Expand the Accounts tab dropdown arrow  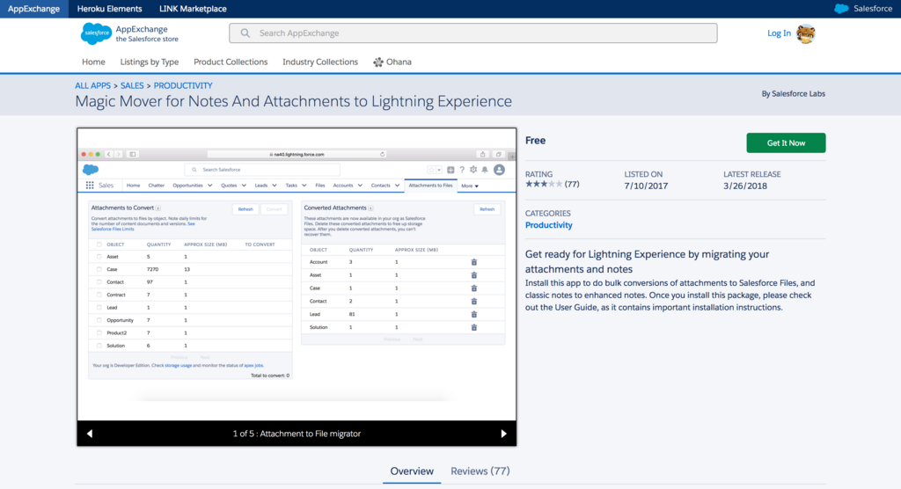(x=360, y=186)
